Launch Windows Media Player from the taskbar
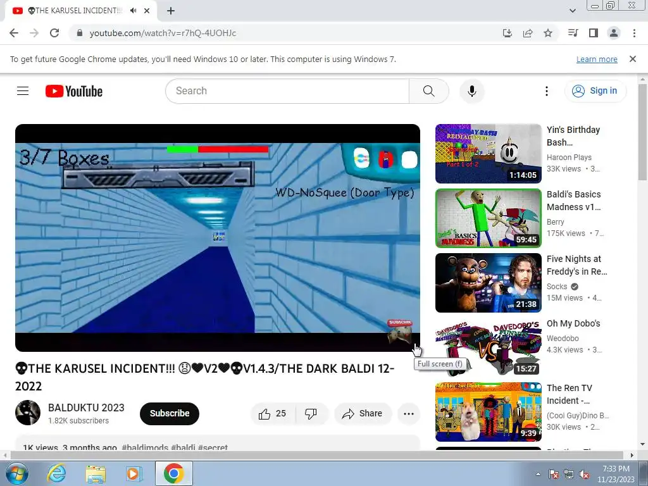The image size is (648, 486). point(134,473)
